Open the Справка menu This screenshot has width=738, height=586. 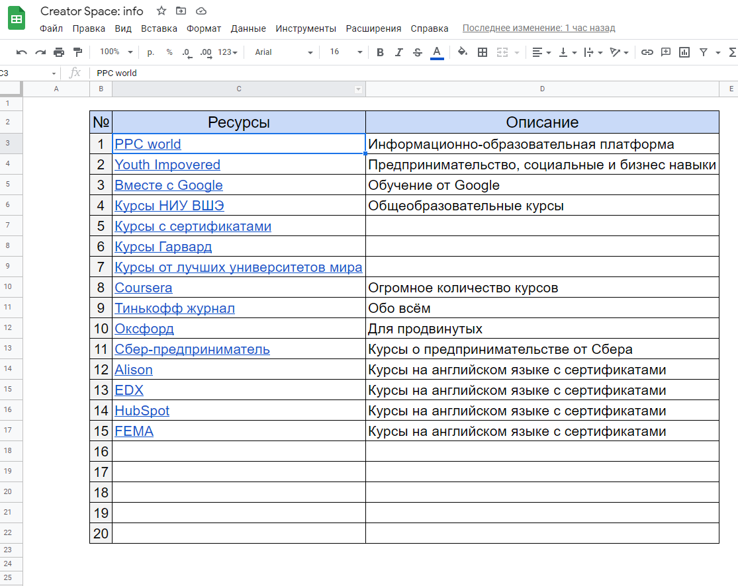(430, 28)
